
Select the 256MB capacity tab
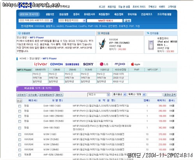[x=73, y=70]
